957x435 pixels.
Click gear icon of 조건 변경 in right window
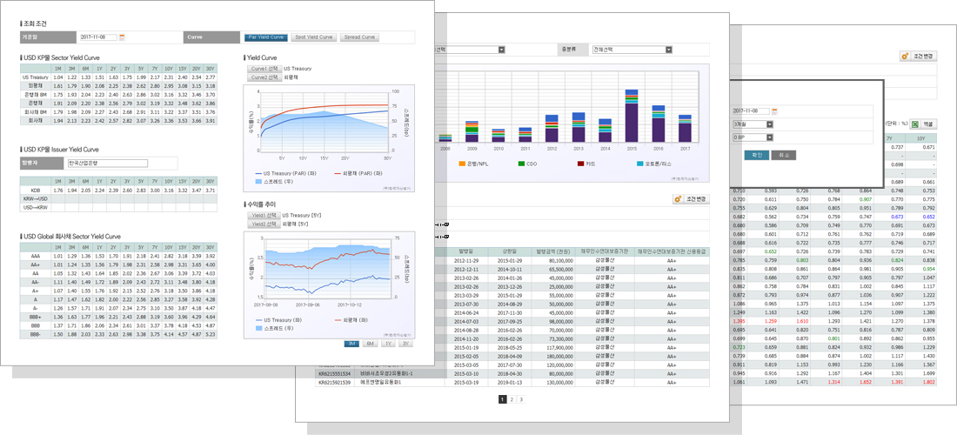906,57
